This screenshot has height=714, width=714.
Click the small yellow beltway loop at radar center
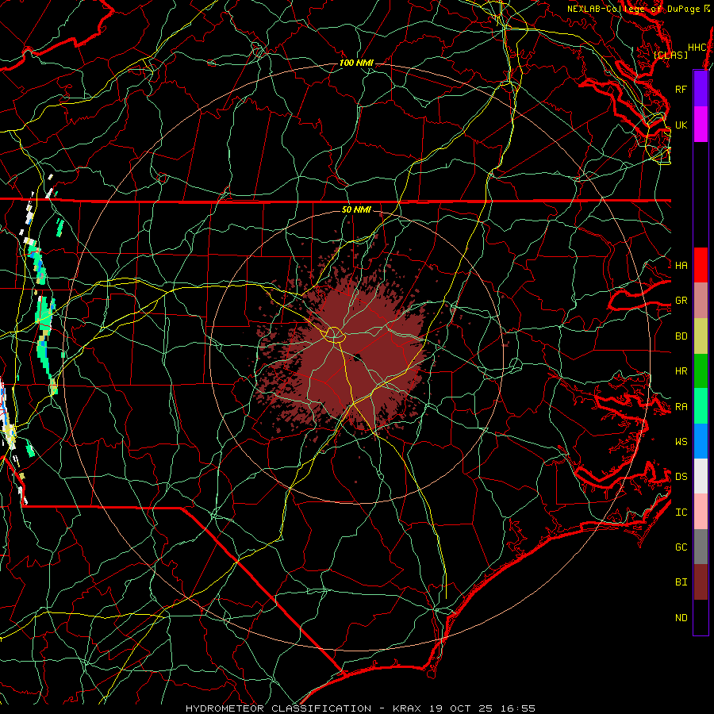(334, 335)
